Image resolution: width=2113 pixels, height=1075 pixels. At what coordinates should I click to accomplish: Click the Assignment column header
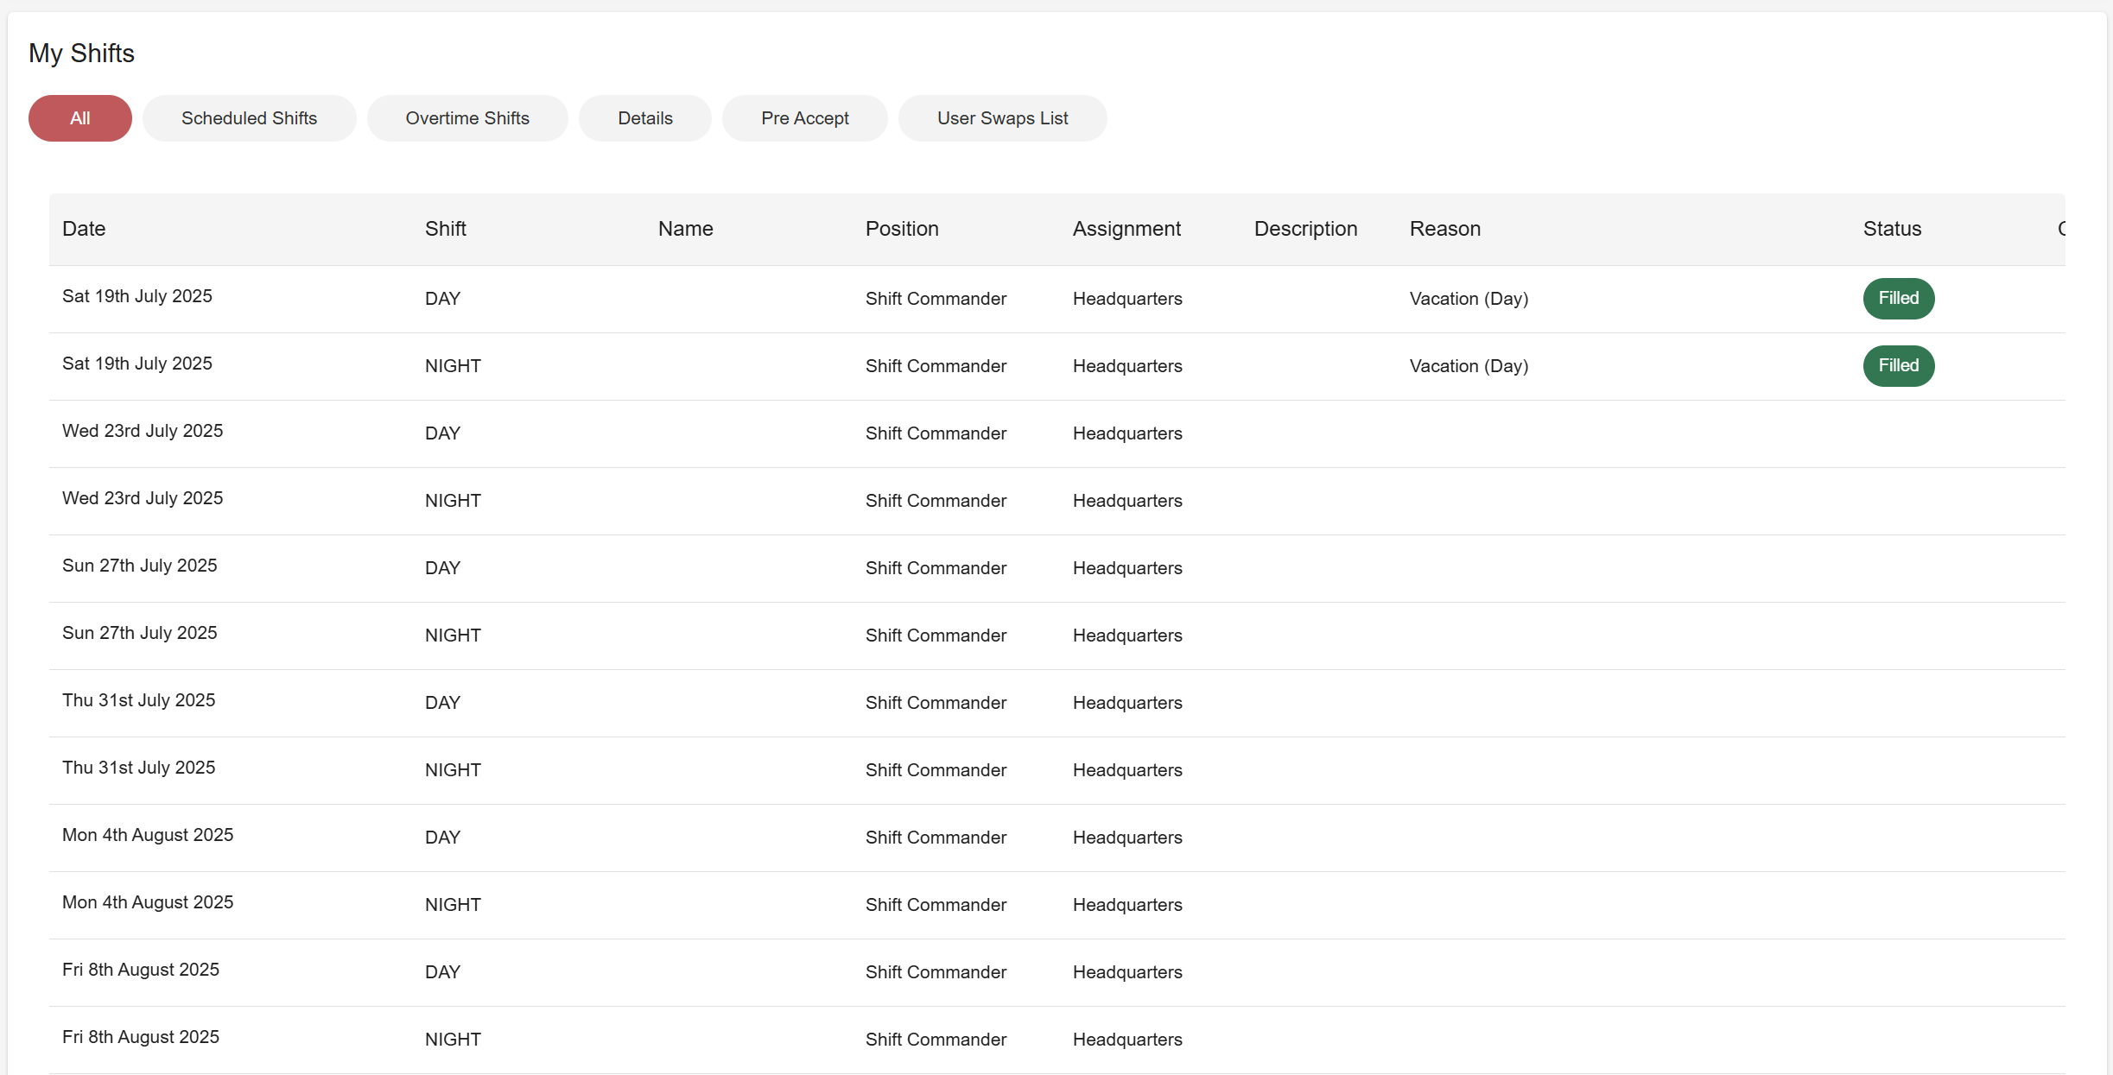(x=1126, y=229)
